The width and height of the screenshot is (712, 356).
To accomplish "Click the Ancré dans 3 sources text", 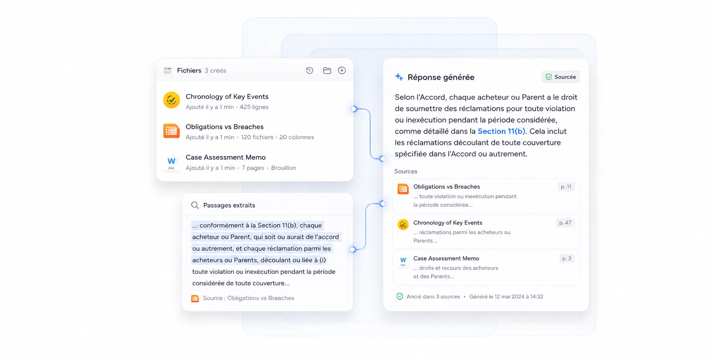I will tap(433, 297).
